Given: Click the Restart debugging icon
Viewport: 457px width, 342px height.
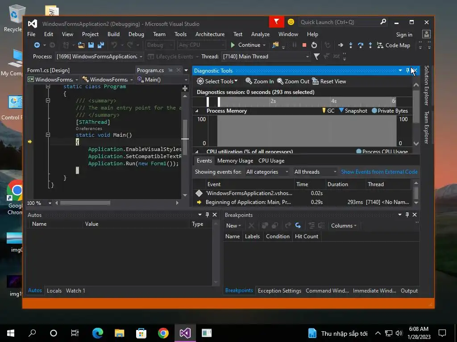Looking at the screenshot, I should [314, 45].
